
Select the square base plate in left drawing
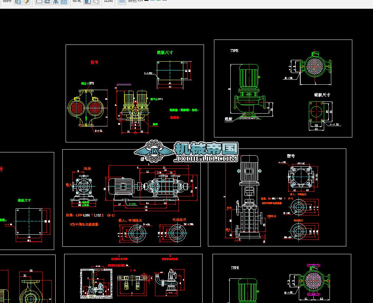[29, 221]
